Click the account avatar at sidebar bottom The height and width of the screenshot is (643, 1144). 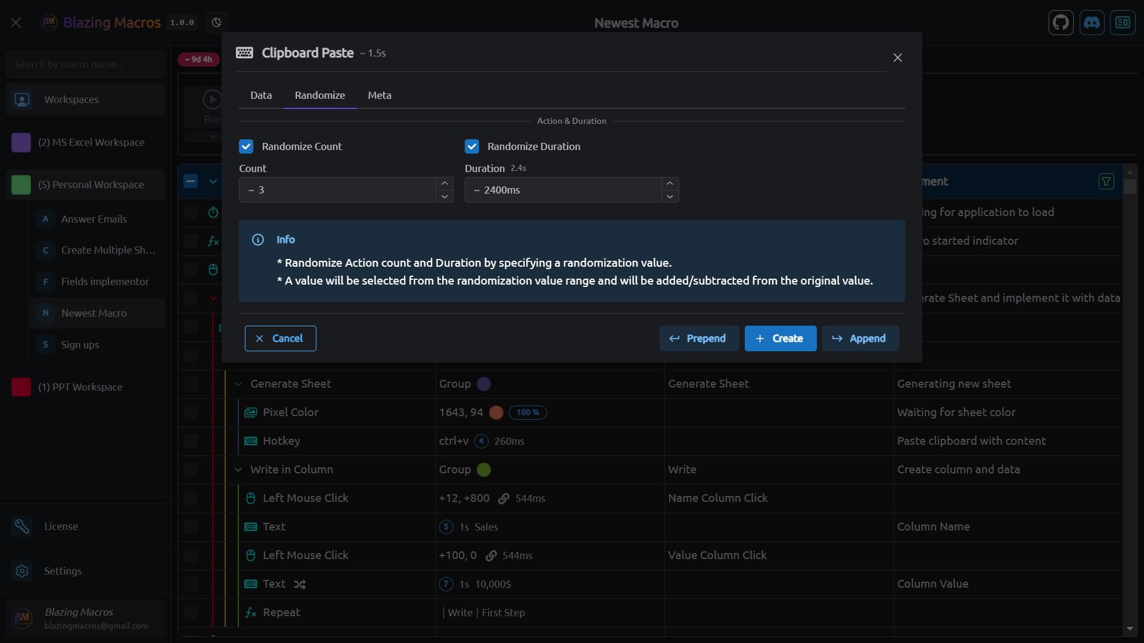22,618
